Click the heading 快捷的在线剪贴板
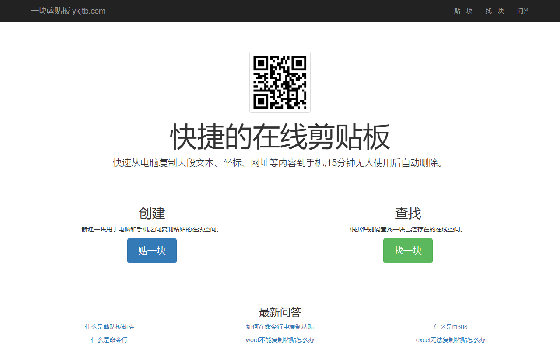Image resolution: width=560 pixels, height=350 pixels. click(x=280, y=137)
